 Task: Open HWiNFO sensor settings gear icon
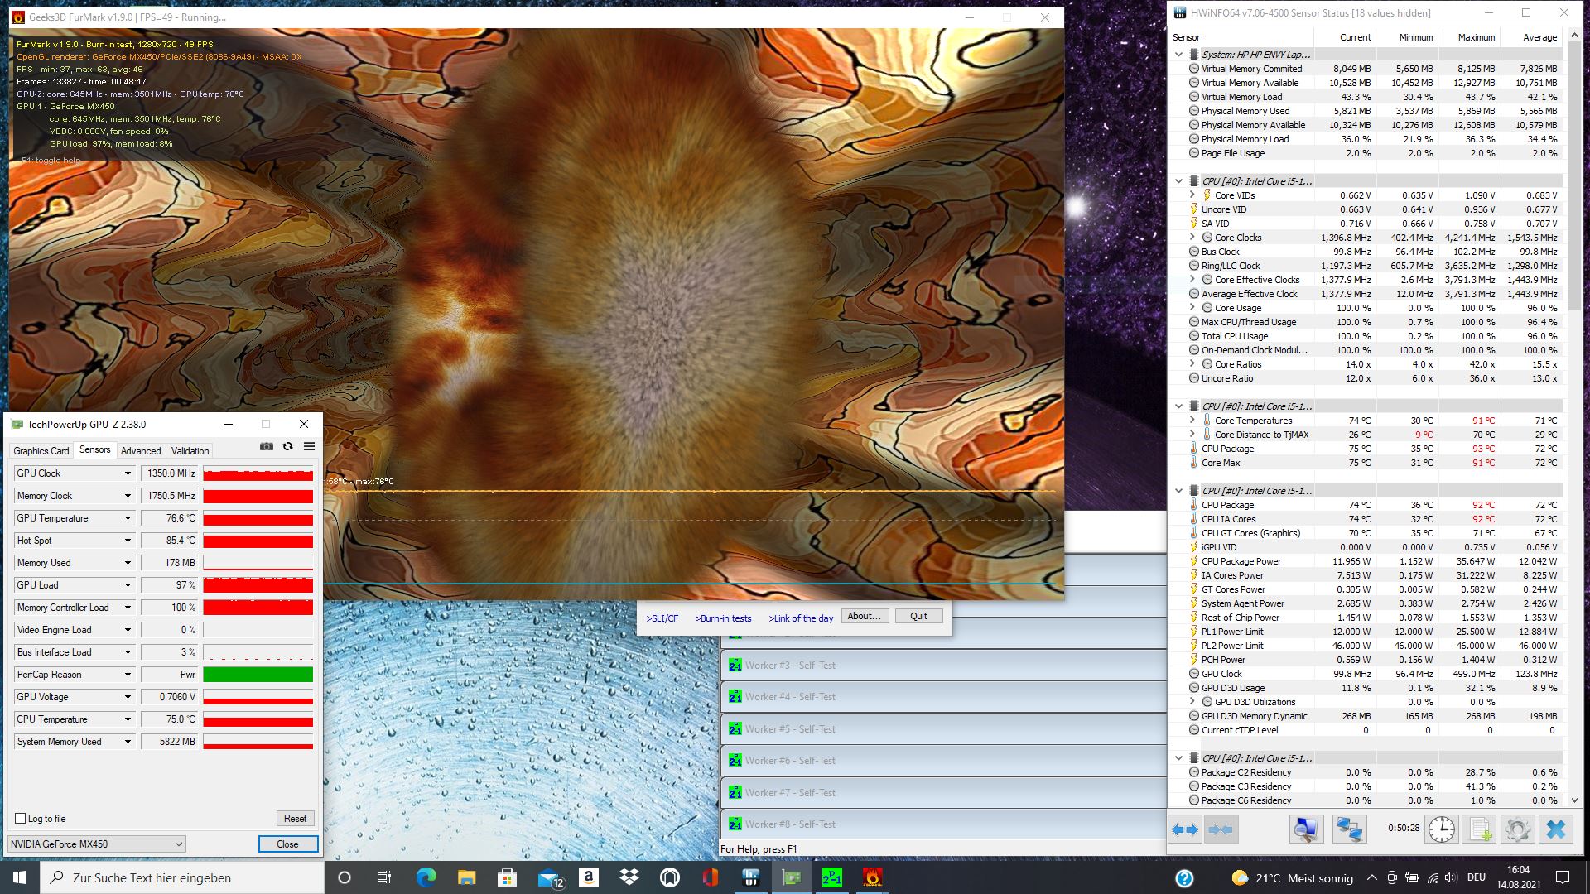[x=1518, y=829]
